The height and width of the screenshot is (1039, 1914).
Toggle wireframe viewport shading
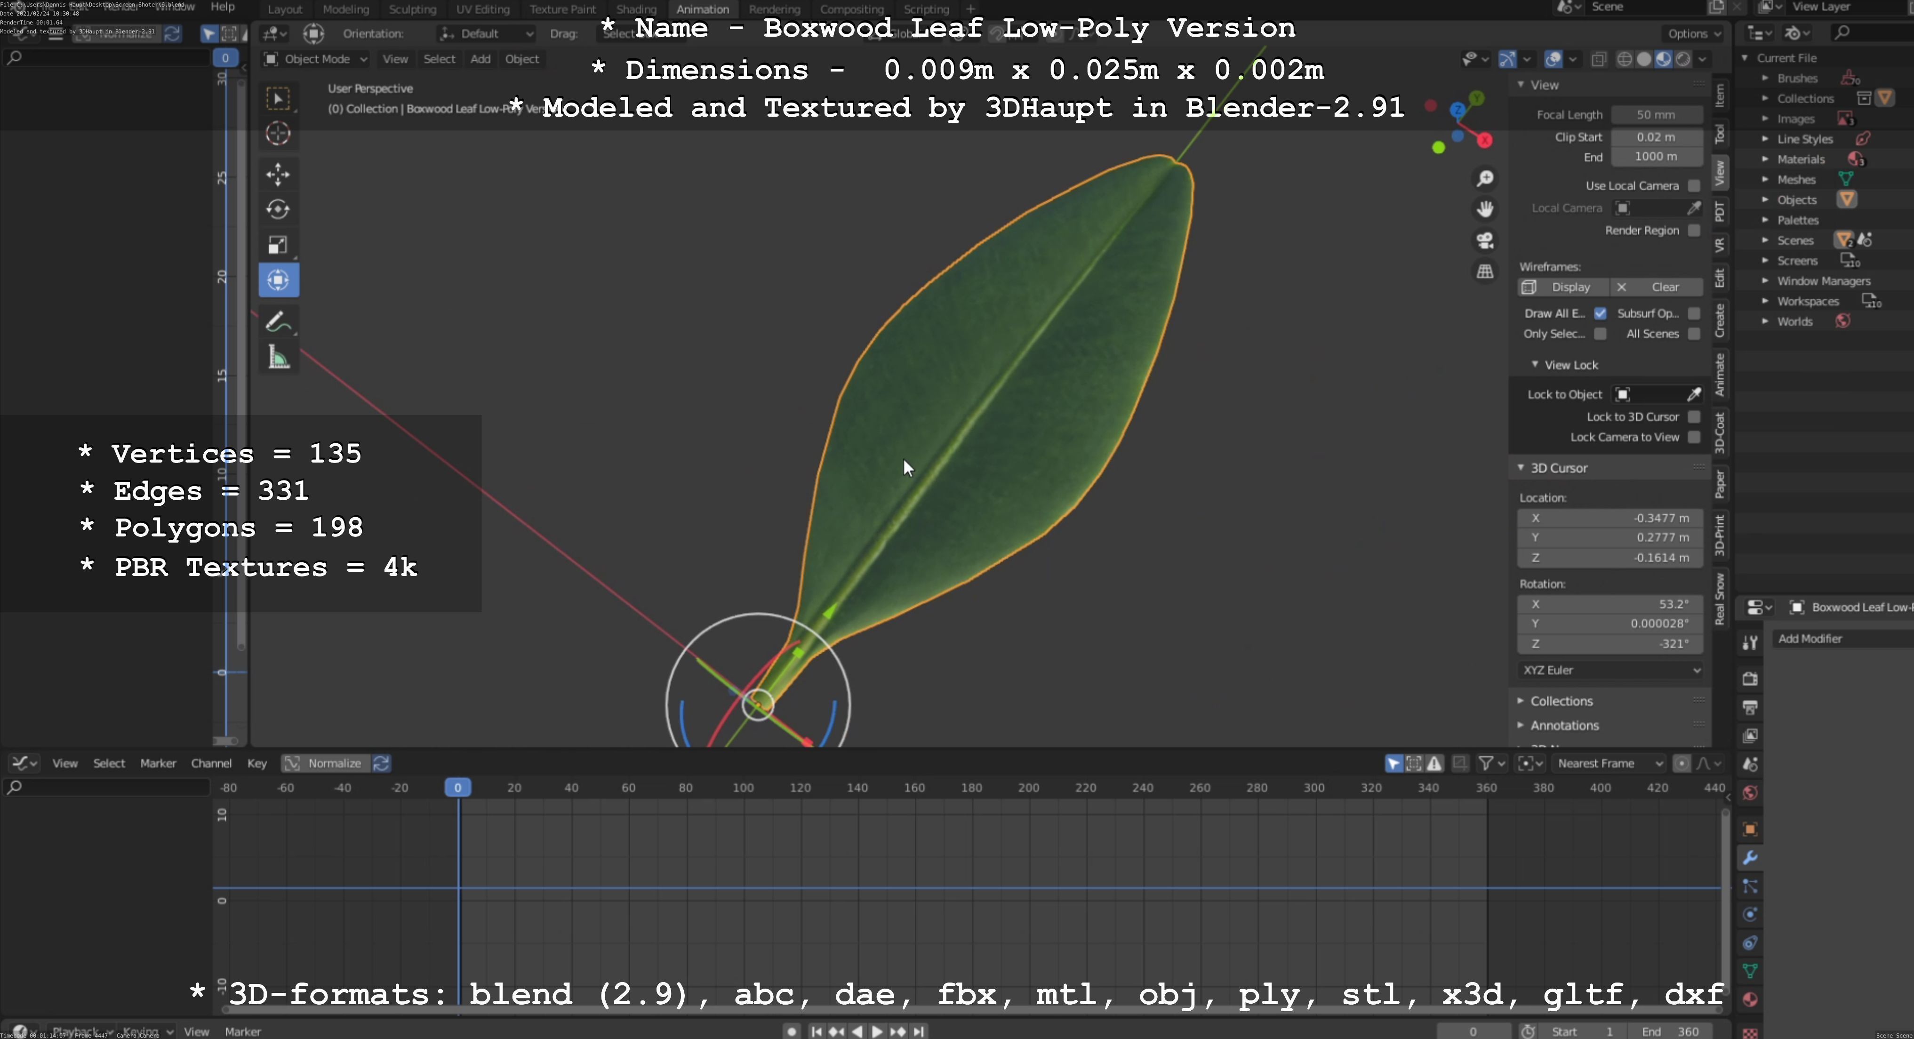(1625, 59)
